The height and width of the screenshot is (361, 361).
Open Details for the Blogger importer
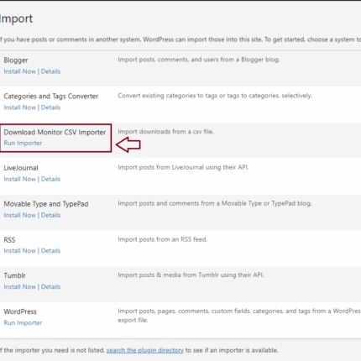[50, 71]
